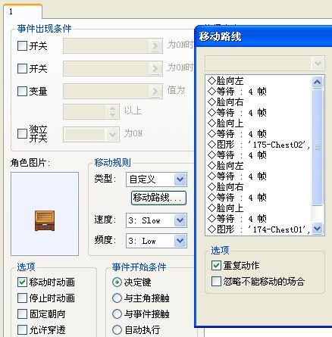The height and width of the screenshot is (337, 332).
Task: Select the 自动执行 trigger radio button
Action: point(117,329)
